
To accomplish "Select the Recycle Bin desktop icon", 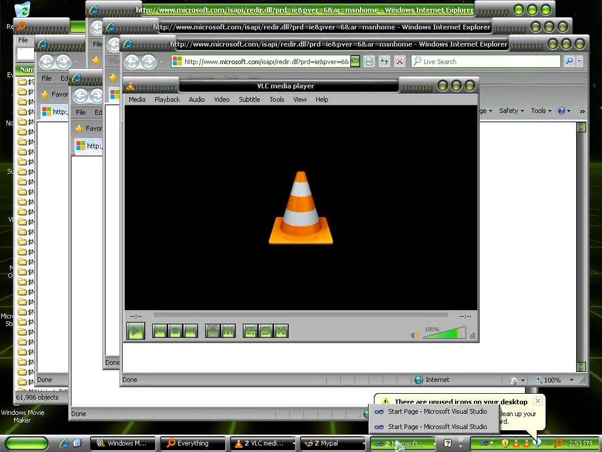I will 24,8.
